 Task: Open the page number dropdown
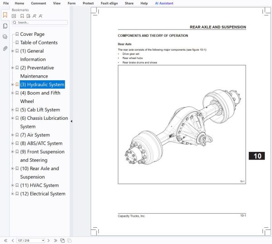click(43, 240)
